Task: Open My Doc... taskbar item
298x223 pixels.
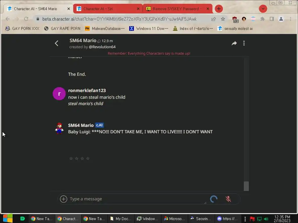Action: (x=121, y=219)
